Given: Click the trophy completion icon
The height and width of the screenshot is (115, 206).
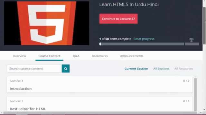Looking at the screenshot, I should tap(191, 40).
